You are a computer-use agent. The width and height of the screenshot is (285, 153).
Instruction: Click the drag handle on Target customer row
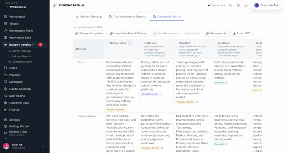click(x=76, y=116)
